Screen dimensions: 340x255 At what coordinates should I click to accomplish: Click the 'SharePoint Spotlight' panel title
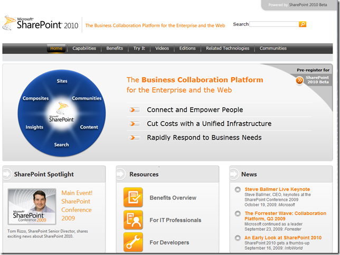click(x=44, y=175)
